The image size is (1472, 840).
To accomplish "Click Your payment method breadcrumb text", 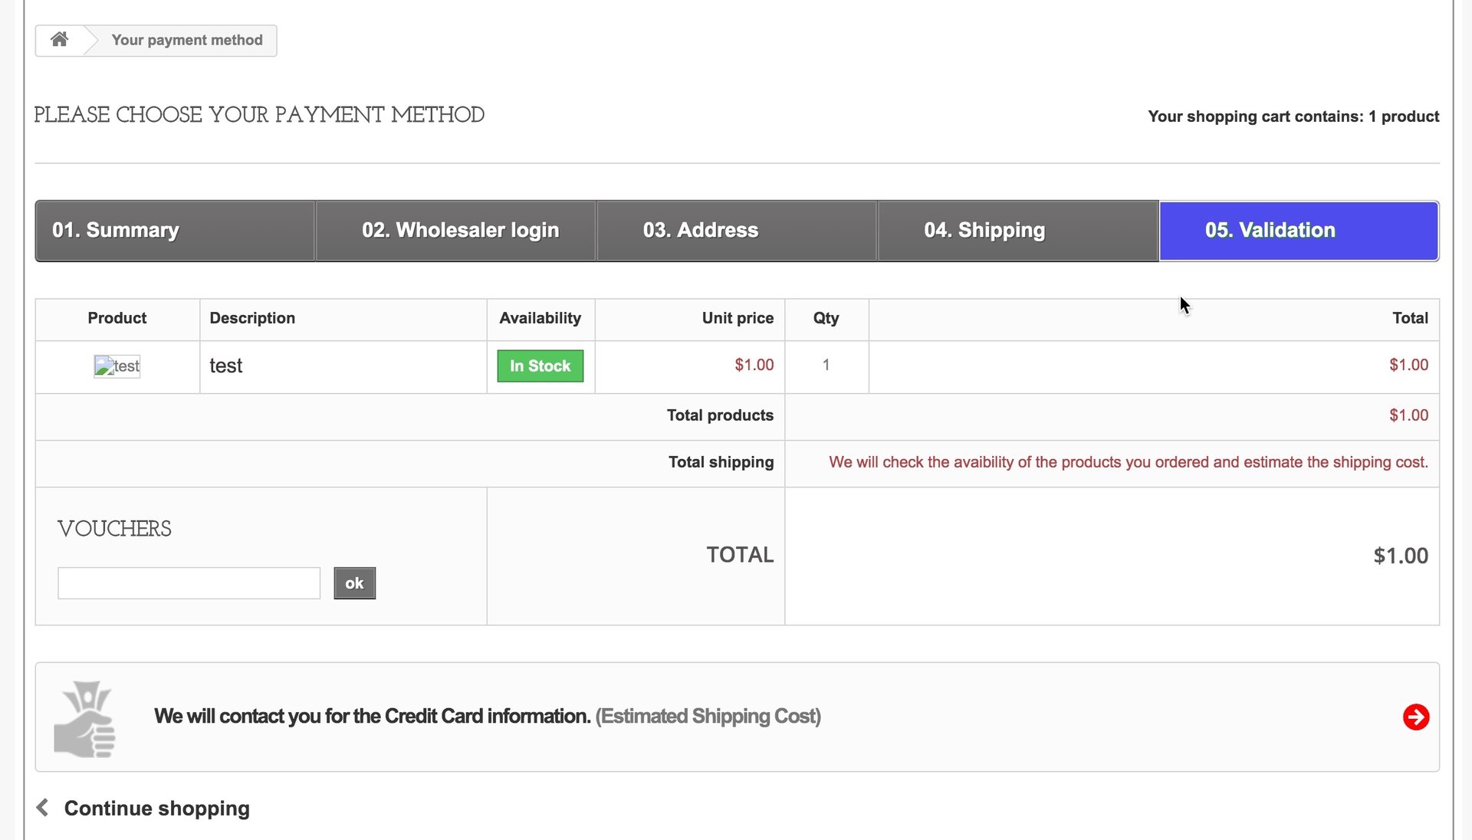I will [x=186, y=41].
